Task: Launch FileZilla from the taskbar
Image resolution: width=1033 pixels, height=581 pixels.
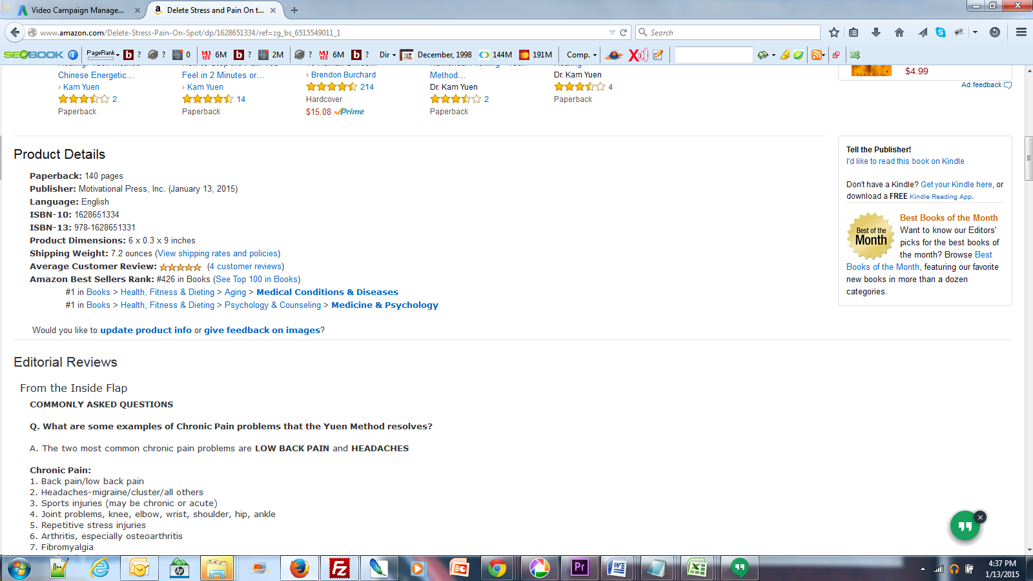Action: point(339,568)
